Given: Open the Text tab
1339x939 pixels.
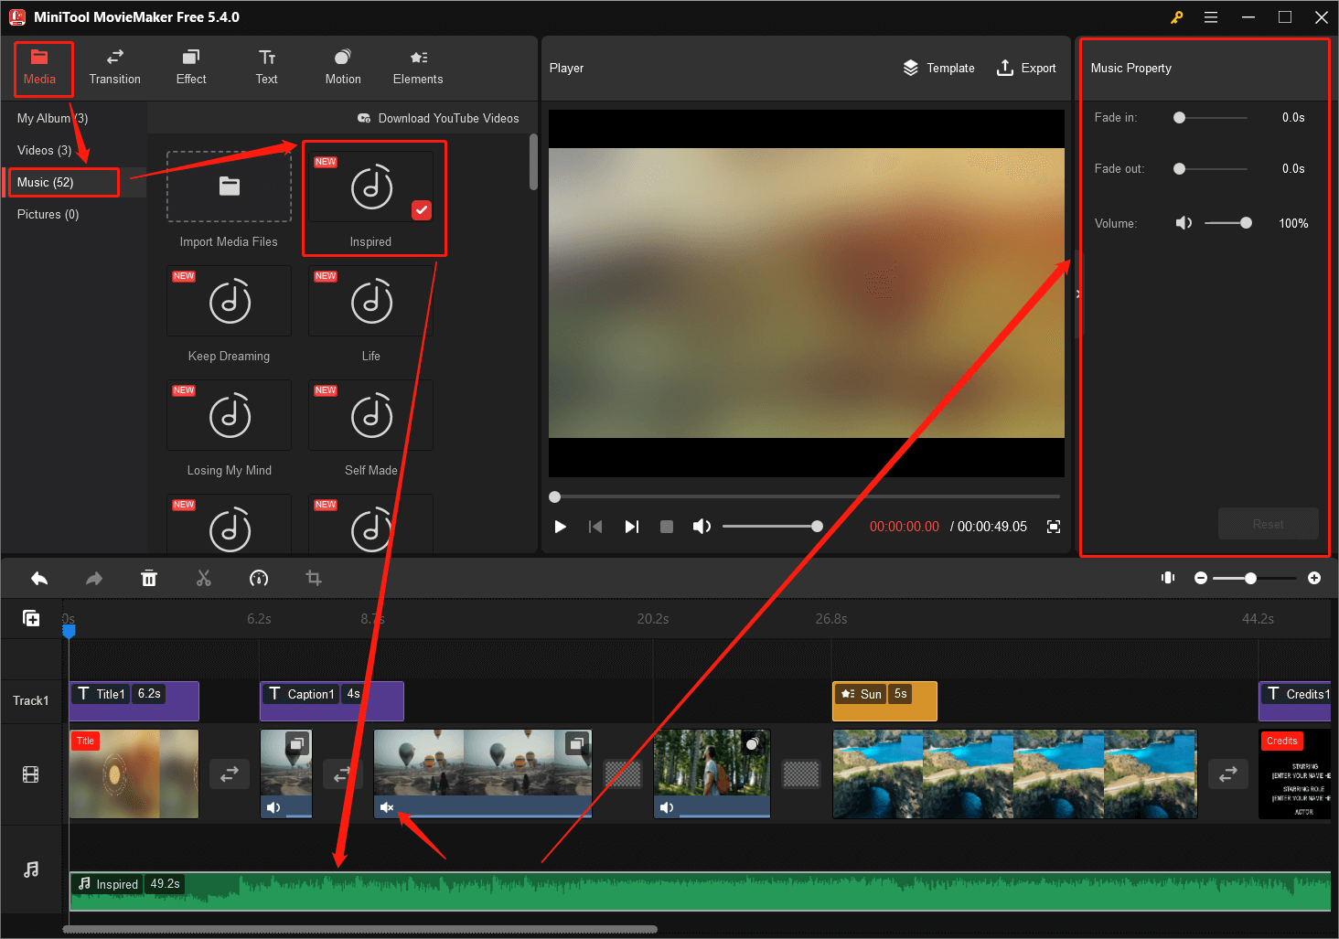Looking at the screenshot, I should pos(267,68).
